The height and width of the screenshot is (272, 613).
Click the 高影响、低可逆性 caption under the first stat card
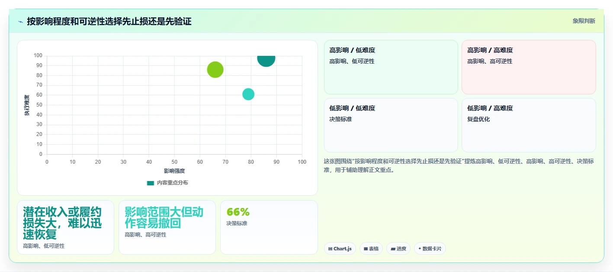pyautogui.click(x=44, y=246)
